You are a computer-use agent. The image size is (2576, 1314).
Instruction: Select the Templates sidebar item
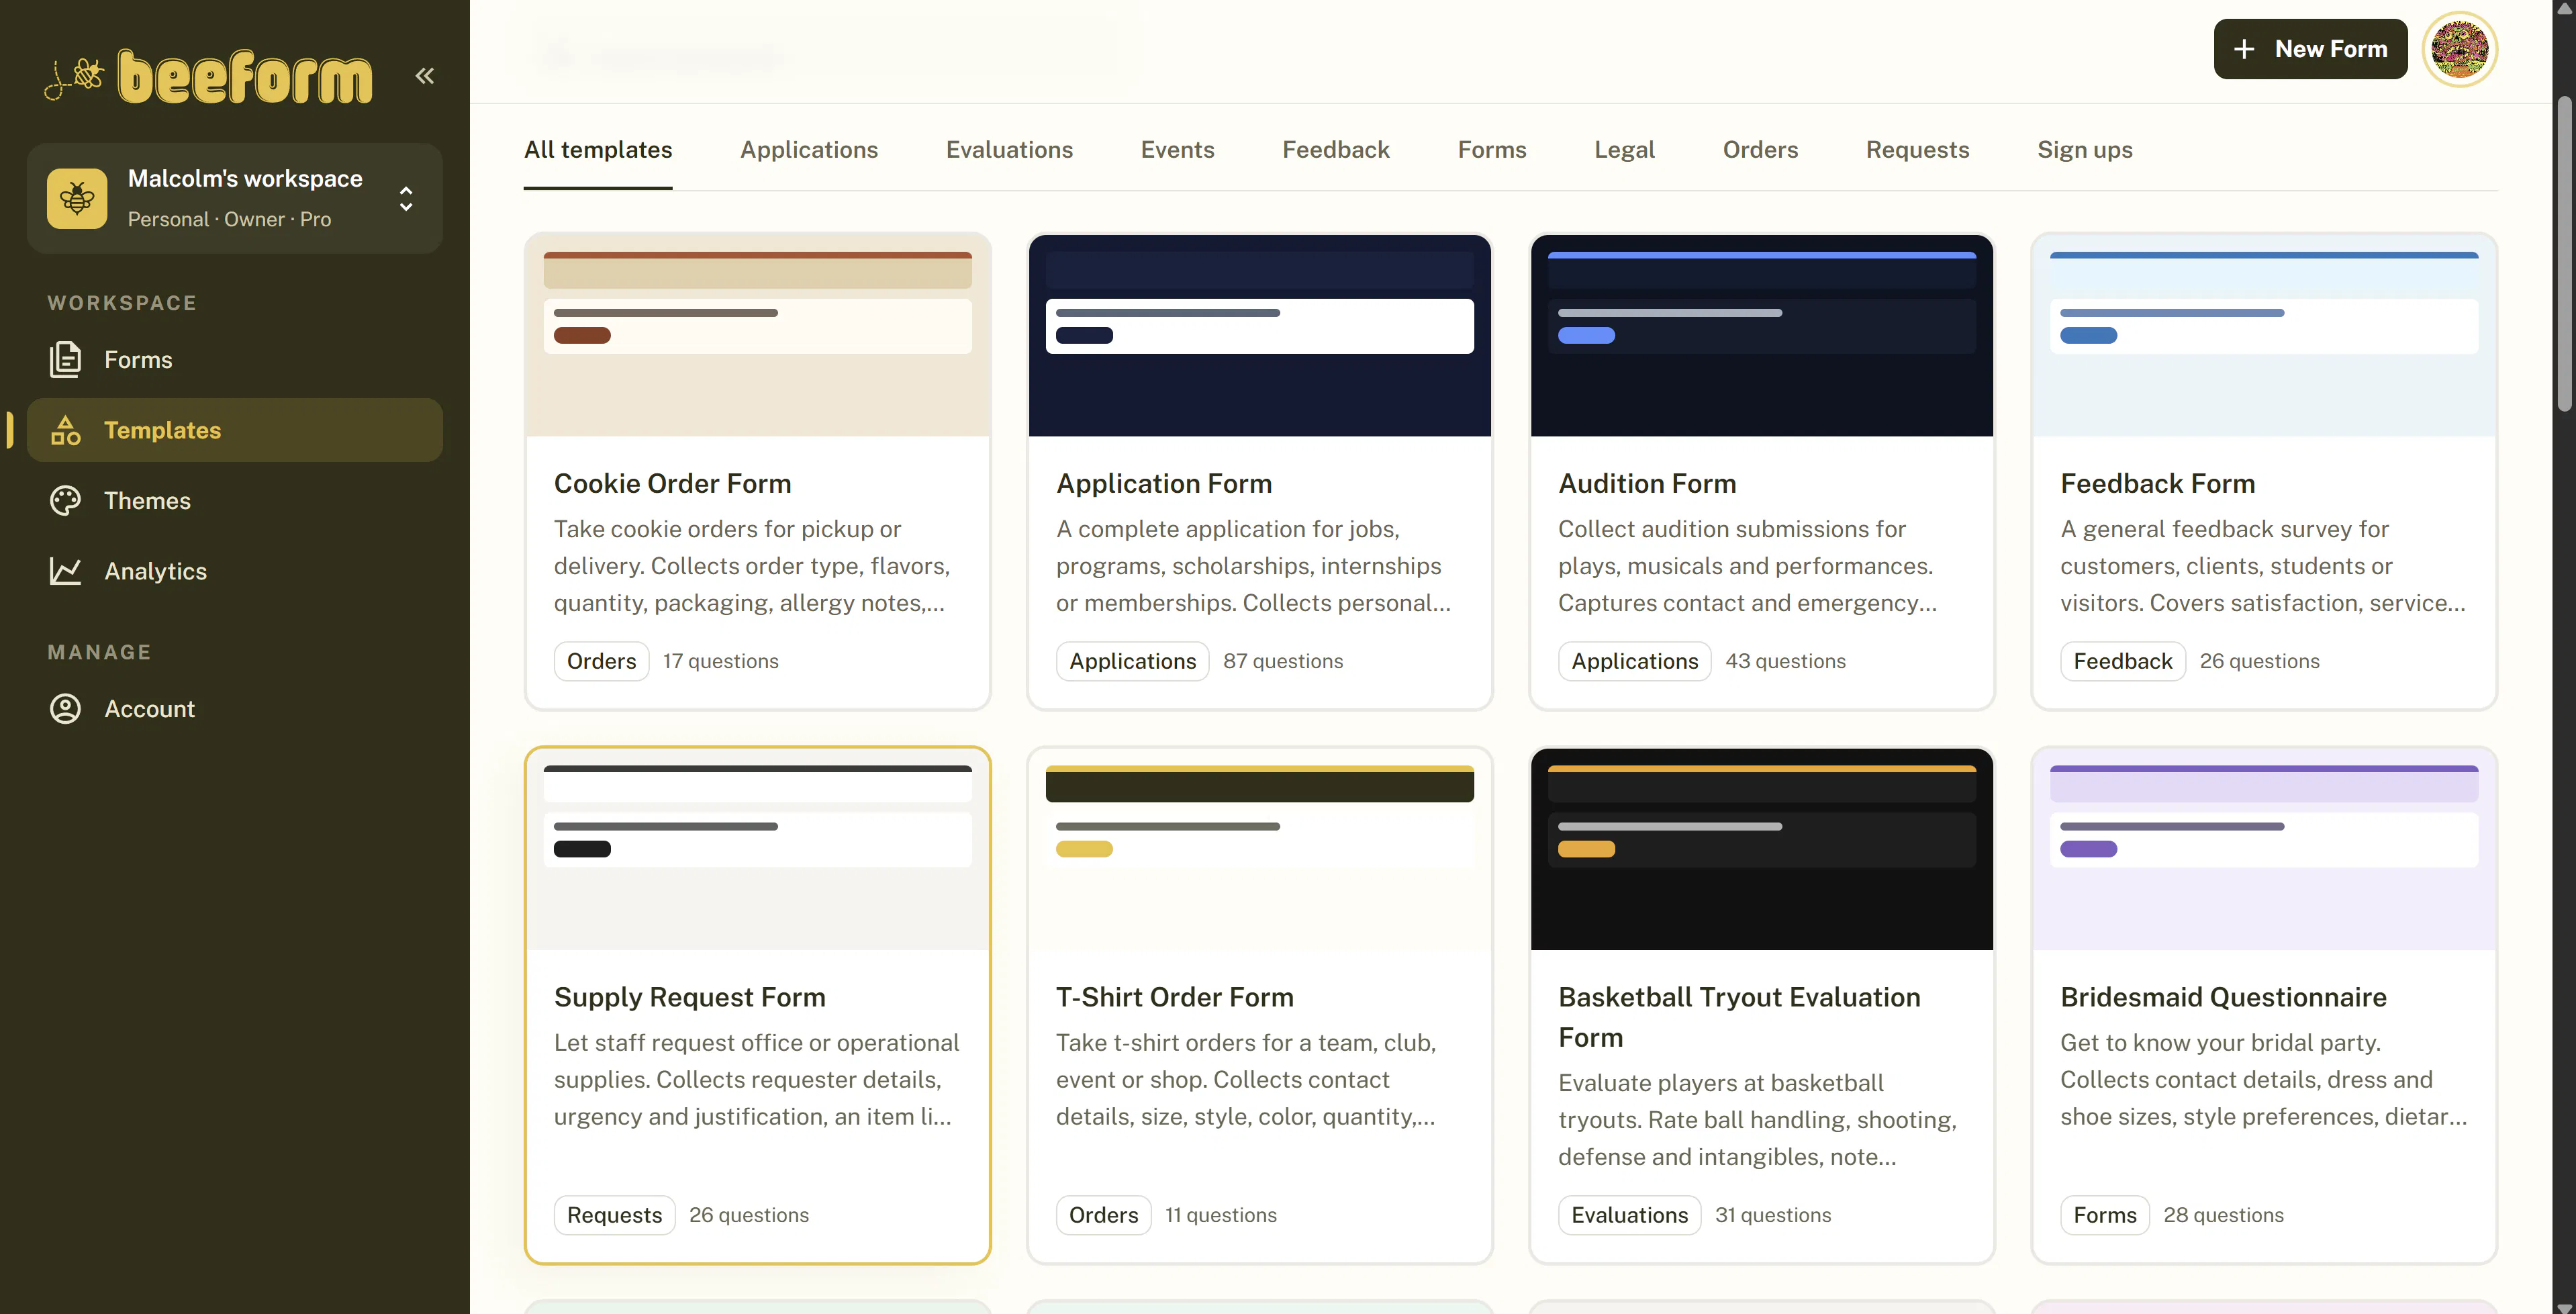pos(235,430)
